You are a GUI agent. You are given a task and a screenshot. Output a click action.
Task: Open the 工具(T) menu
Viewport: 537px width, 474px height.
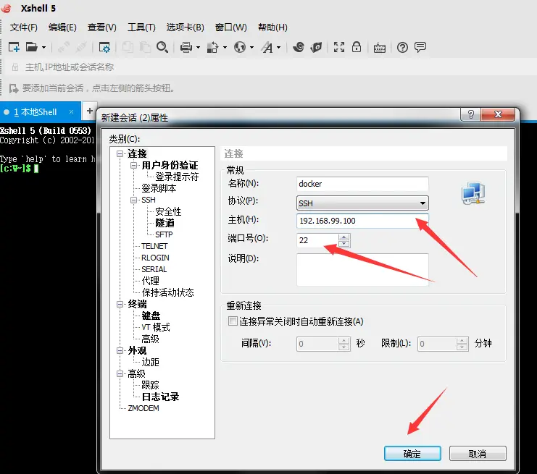pos(141,27)
